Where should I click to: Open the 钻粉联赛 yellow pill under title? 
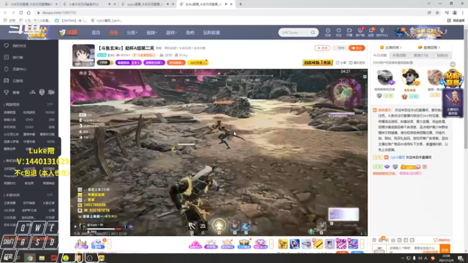click(198, 63)
